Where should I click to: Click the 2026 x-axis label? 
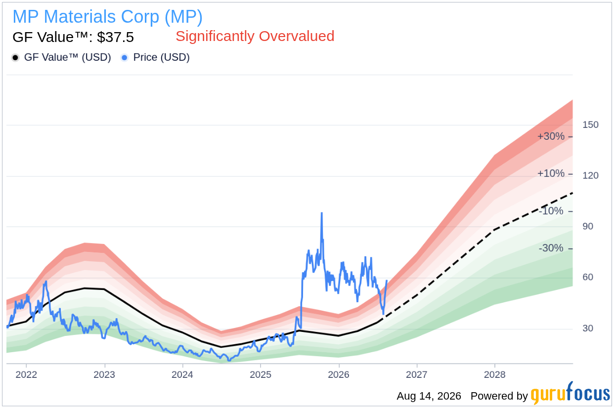coord(339,374)
